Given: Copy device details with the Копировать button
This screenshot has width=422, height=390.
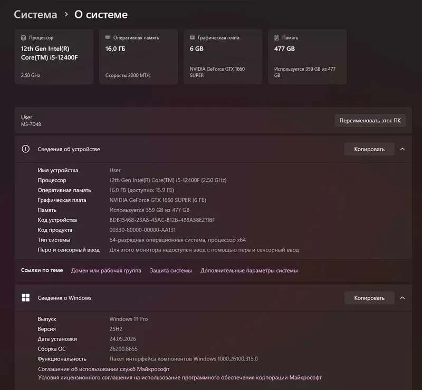Looking at the screenshot, I should tap(369, 149).
